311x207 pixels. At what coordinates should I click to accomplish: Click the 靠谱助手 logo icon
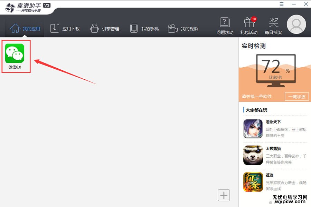[x=10, y=8]
